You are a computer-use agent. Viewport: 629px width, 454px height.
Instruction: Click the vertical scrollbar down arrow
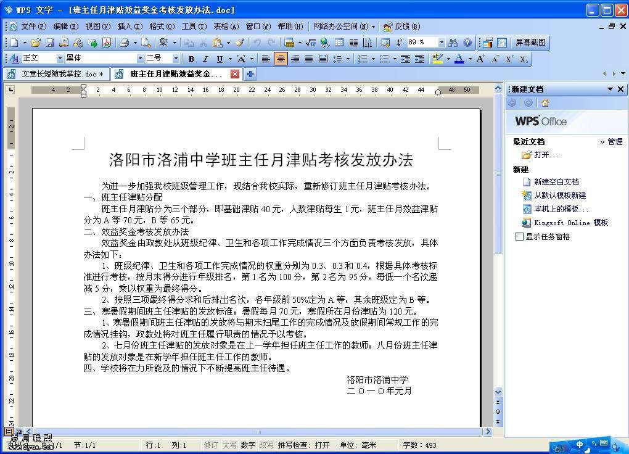[498, 392]
